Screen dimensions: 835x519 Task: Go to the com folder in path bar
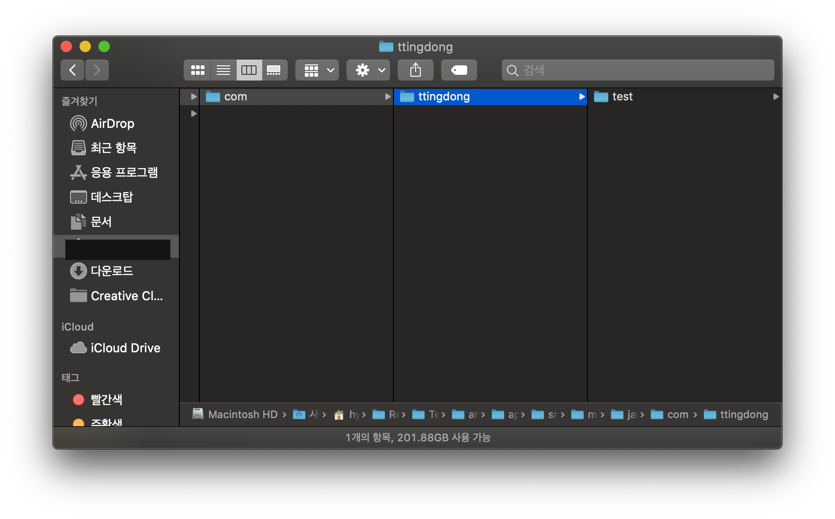(670, 414)
